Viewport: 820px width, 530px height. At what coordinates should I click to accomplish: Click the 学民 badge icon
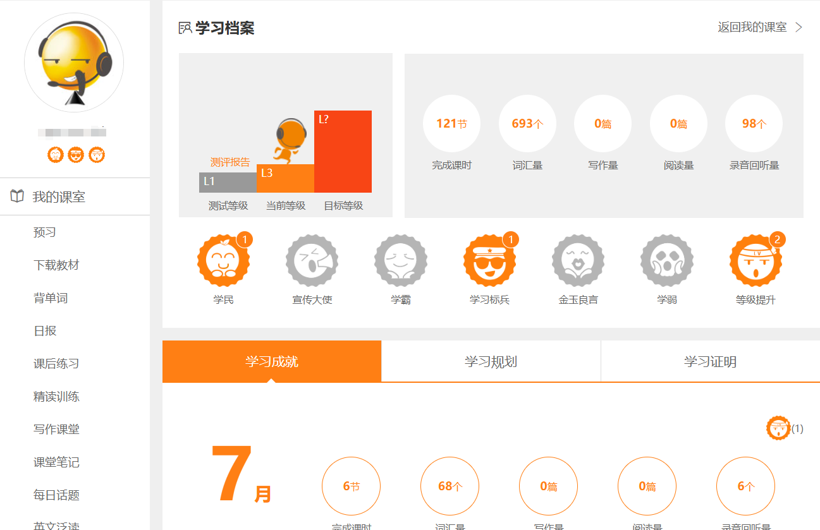click(x=224, y=260)
